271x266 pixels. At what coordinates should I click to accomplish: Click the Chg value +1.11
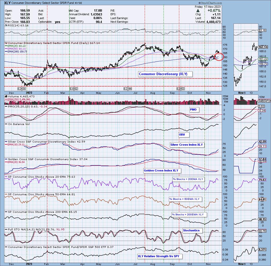[x=217, y=14]
